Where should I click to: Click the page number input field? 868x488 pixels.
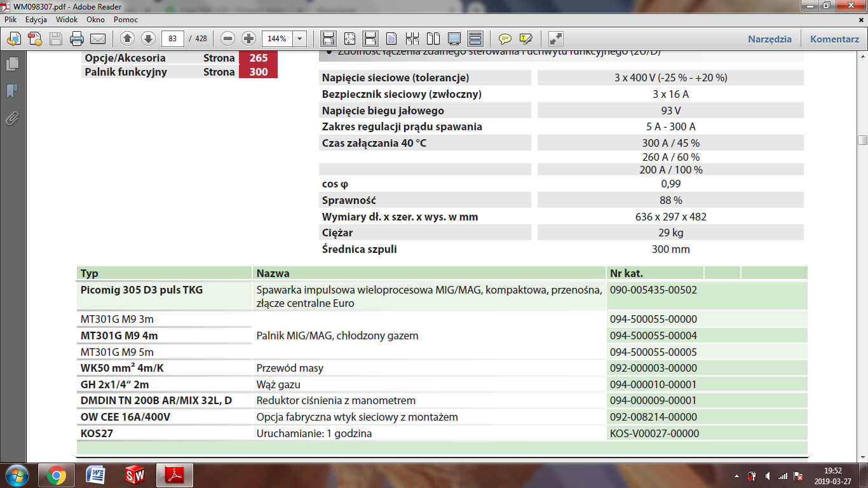coord(173,39)
